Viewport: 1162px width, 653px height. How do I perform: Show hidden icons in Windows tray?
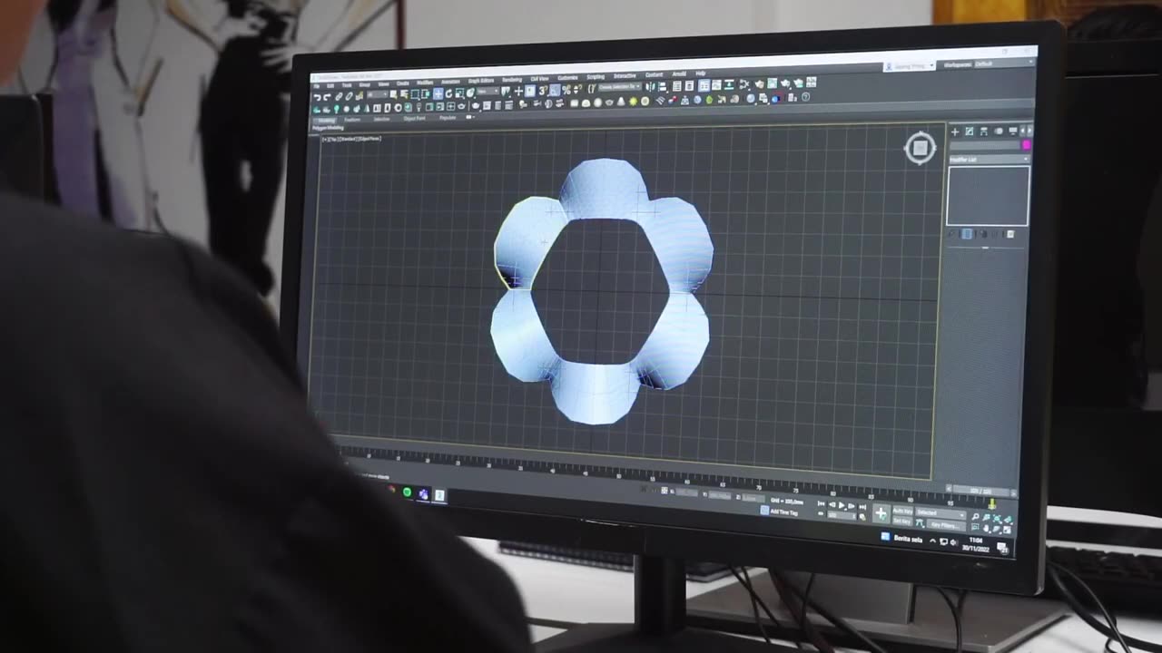tap(932, 541)
